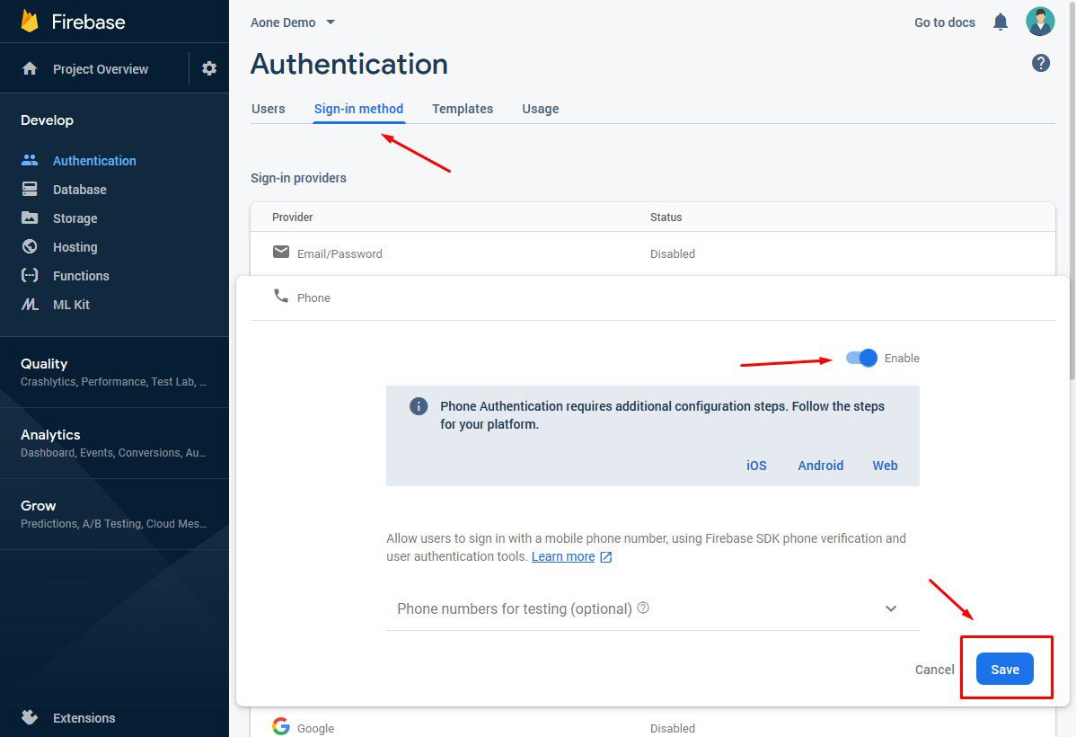Open Database in the sidebar

[80, 190]
